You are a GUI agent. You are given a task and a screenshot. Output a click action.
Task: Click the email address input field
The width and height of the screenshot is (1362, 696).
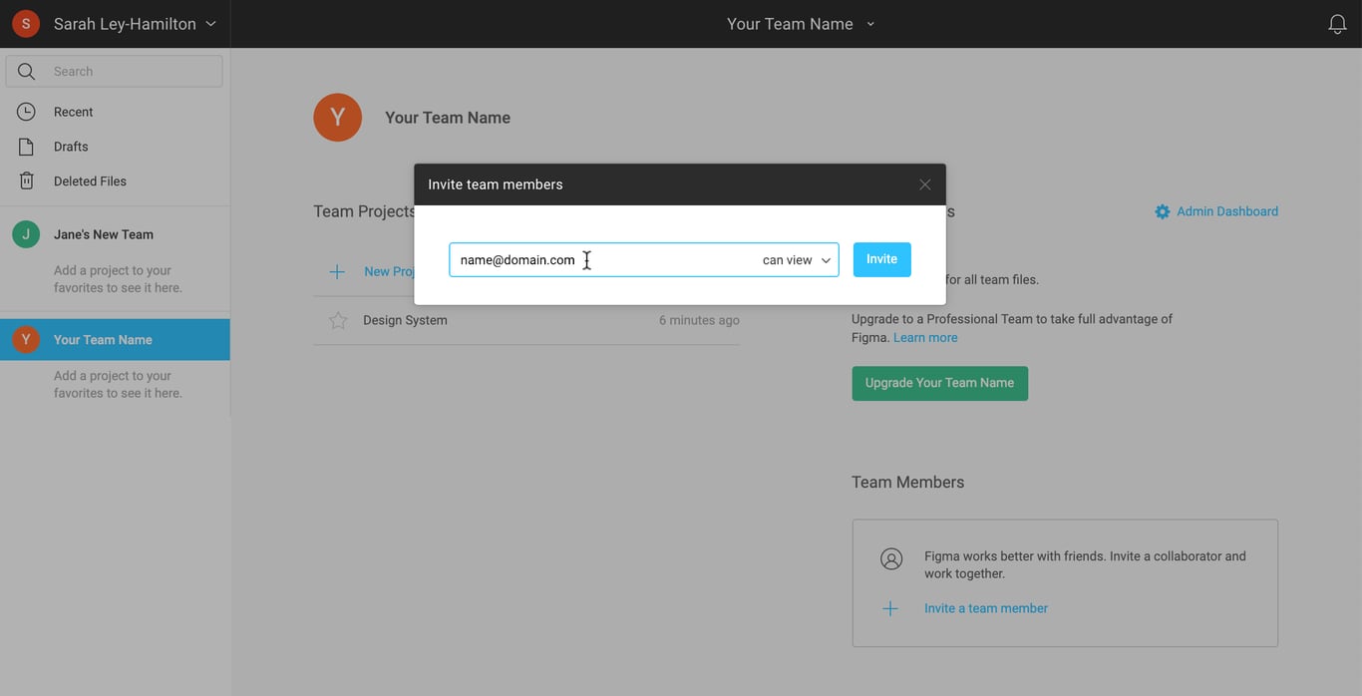(x=598, y=260)
